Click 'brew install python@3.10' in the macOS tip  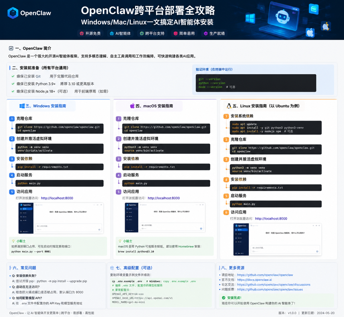point(136,252)
